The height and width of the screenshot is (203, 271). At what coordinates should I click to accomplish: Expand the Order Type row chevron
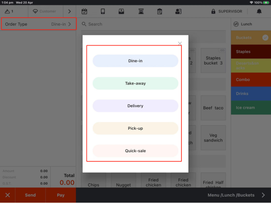point(70,24)
